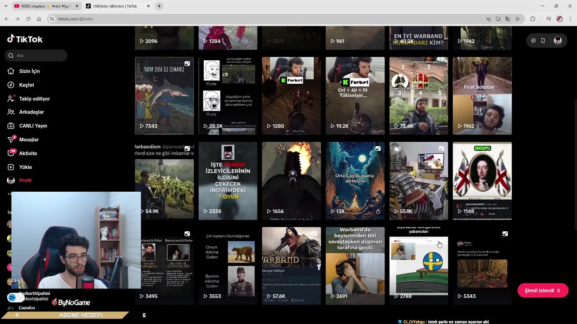The height and width of the screenshot is (324, 577).
Task: Click the TikTok logo in the sidebar
Action: 25,39
